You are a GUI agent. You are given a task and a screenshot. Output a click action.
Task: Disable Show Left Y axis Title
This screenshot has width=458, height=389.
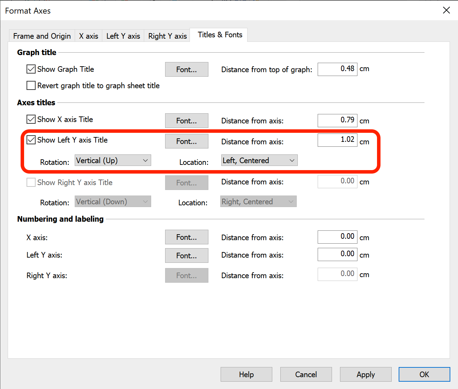31,140
